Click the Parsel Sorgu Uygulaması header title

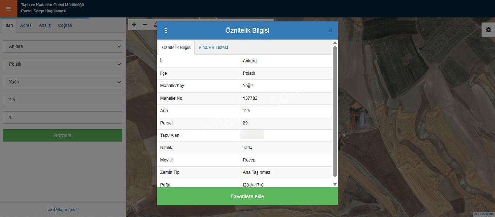pyautogui.click(x=44, y=11)
